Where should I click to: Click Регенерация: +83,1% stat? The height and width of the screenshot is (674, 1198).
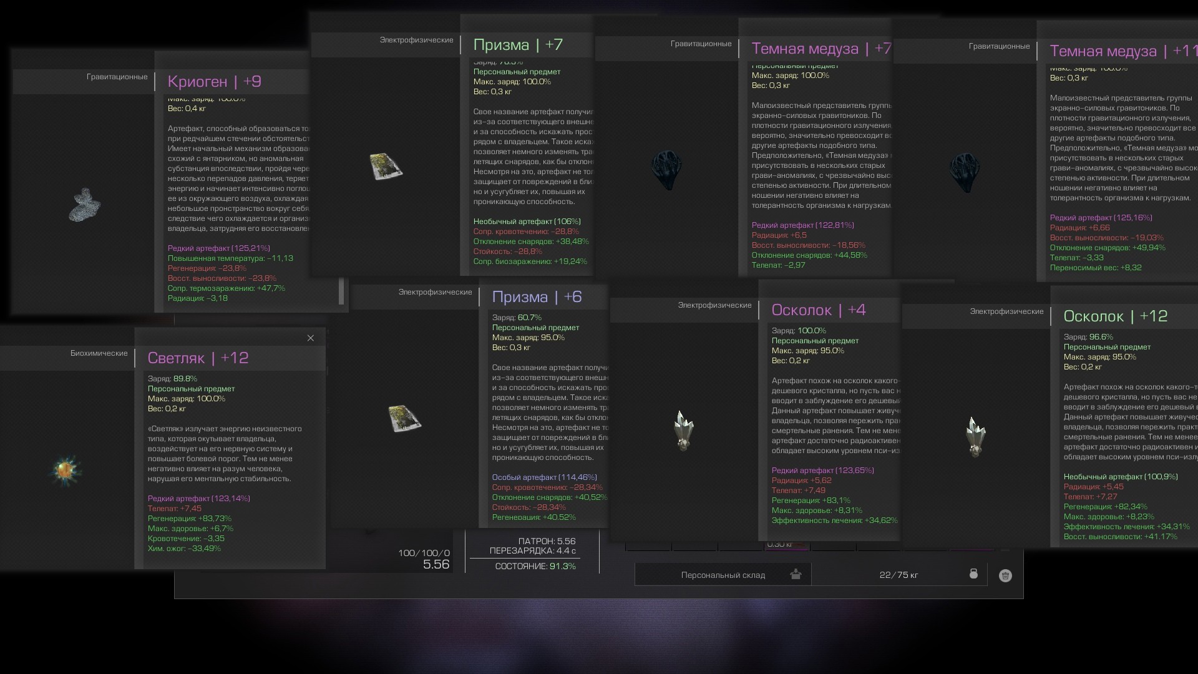coord(811,501)
